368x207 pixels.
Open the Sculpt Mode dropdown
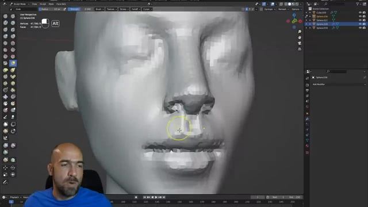point(20,4)
